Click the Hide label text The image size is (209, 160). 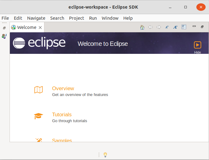197,52
